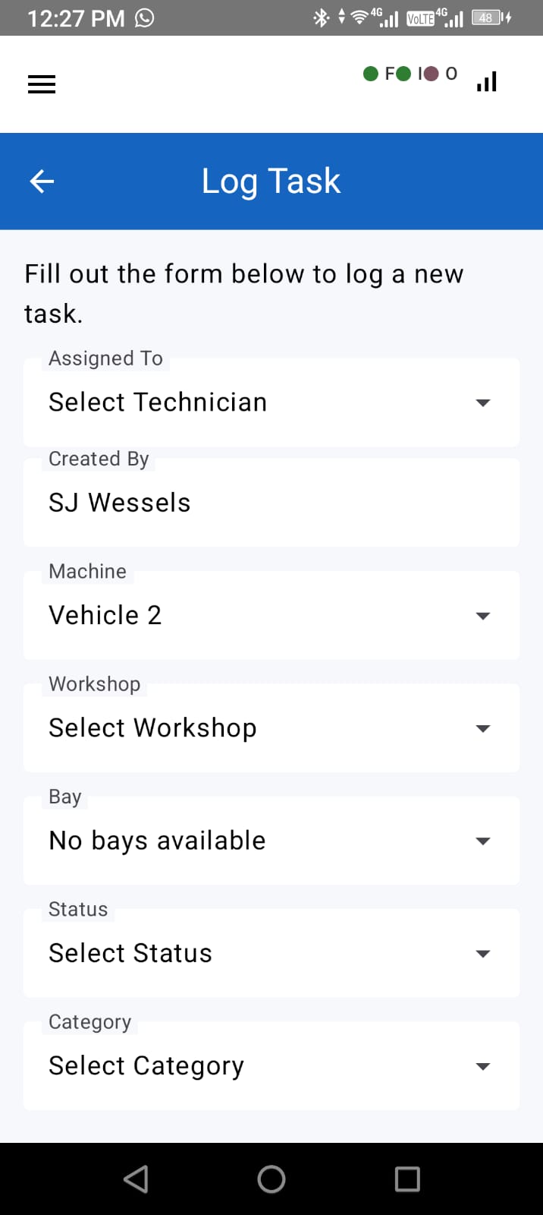The width and height of the screenshot is (543, 1215).
Task: Tap the bar chart icon in header
Action: pos(487,81)
